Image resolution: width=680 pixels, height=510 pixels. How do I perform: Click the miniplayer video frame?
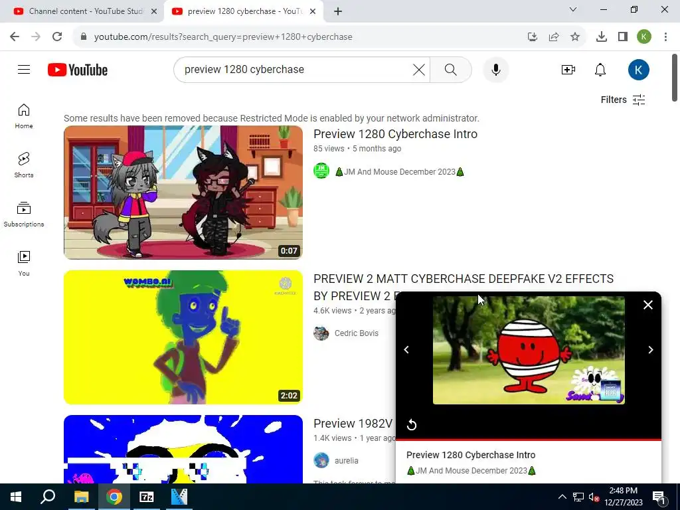[529, 351]
